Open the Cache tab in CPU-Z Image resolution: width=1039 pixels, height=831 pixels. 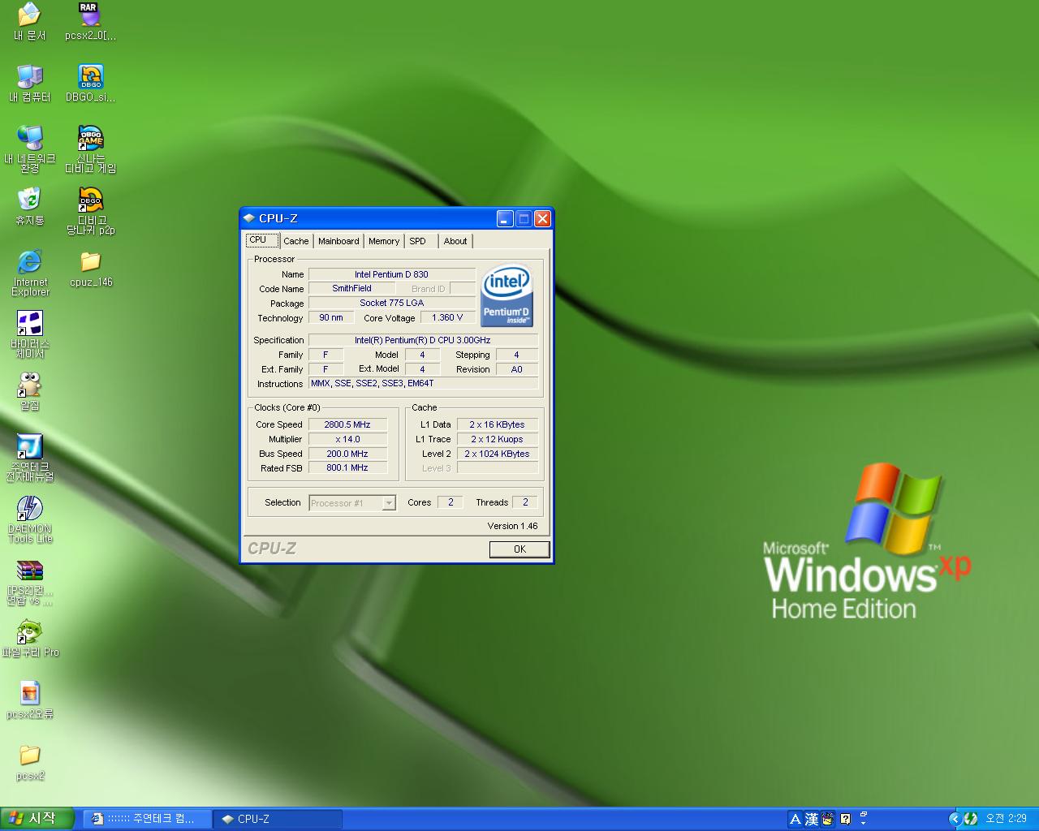click(295, 241)
